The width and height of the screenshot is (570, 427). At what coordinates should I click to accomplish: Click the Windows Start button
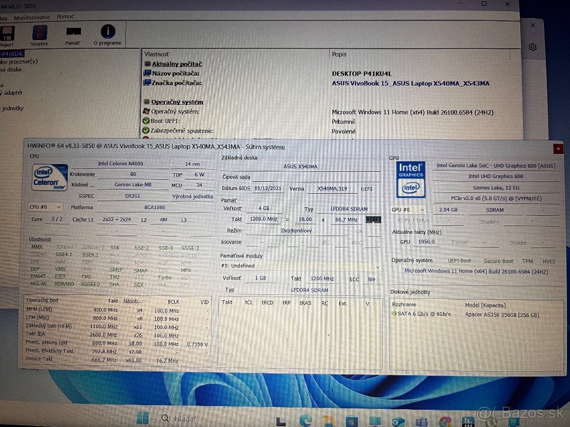(x=142, y=418)
